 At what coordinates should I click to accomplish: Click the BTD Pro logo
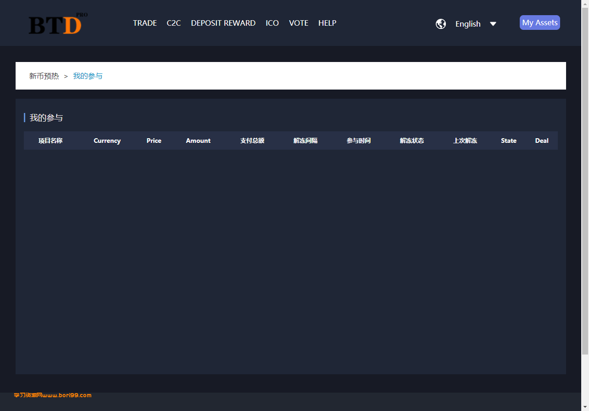click(58, 23)
